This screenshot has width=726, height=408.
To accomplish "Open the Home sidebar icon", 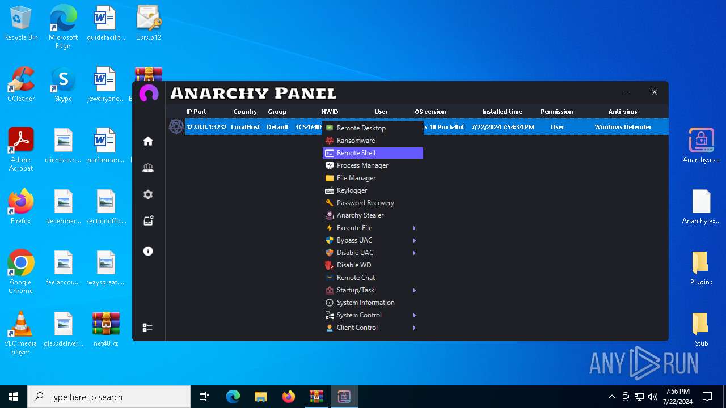I will point(148,141).
